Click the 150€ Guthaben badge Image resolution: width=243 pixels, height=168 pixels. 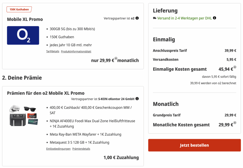click(19, 10)
